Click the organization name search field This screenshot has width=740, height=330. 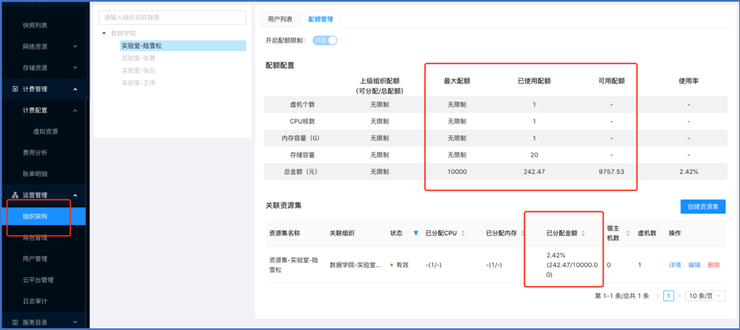tap(172, 17)
